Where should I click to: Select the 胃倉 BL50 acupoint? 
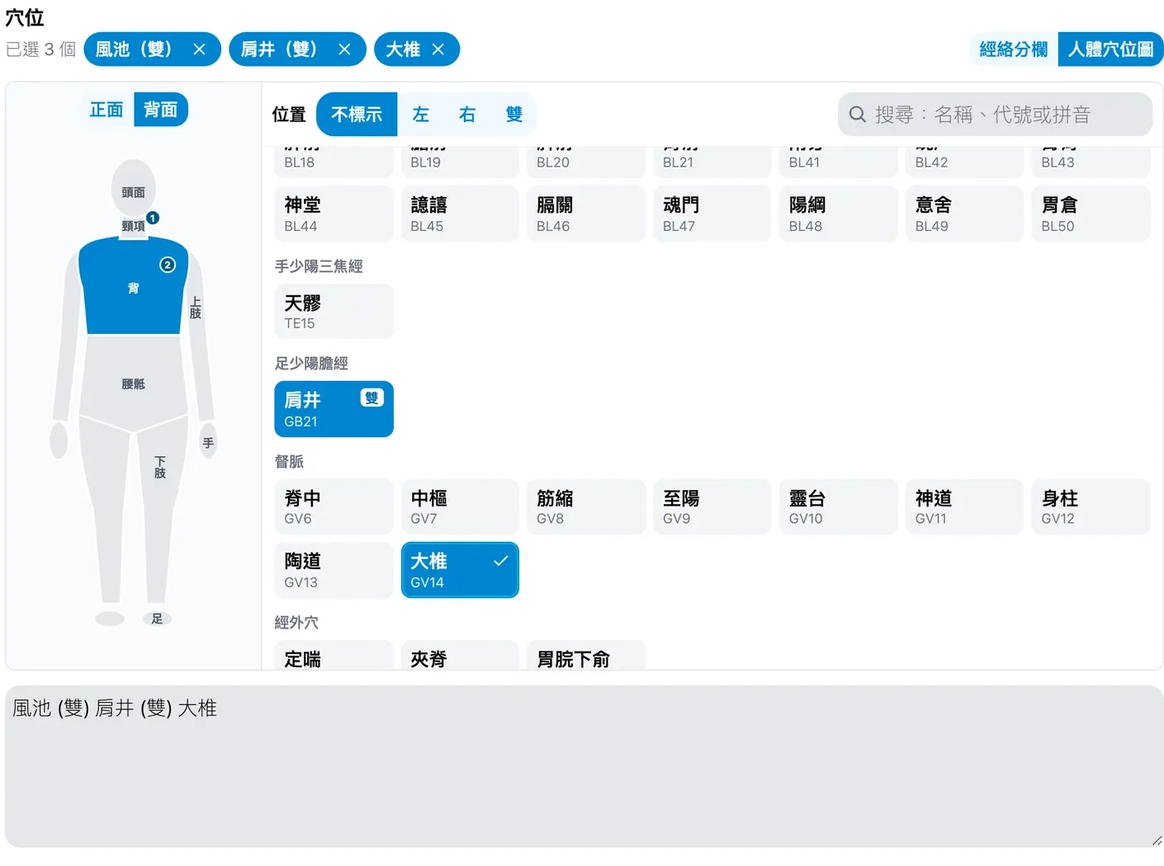tap(1091, 214)
